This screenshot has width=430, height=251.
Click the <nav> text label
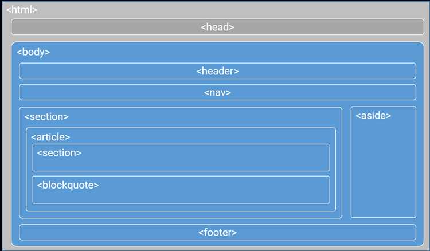point(217,93)
